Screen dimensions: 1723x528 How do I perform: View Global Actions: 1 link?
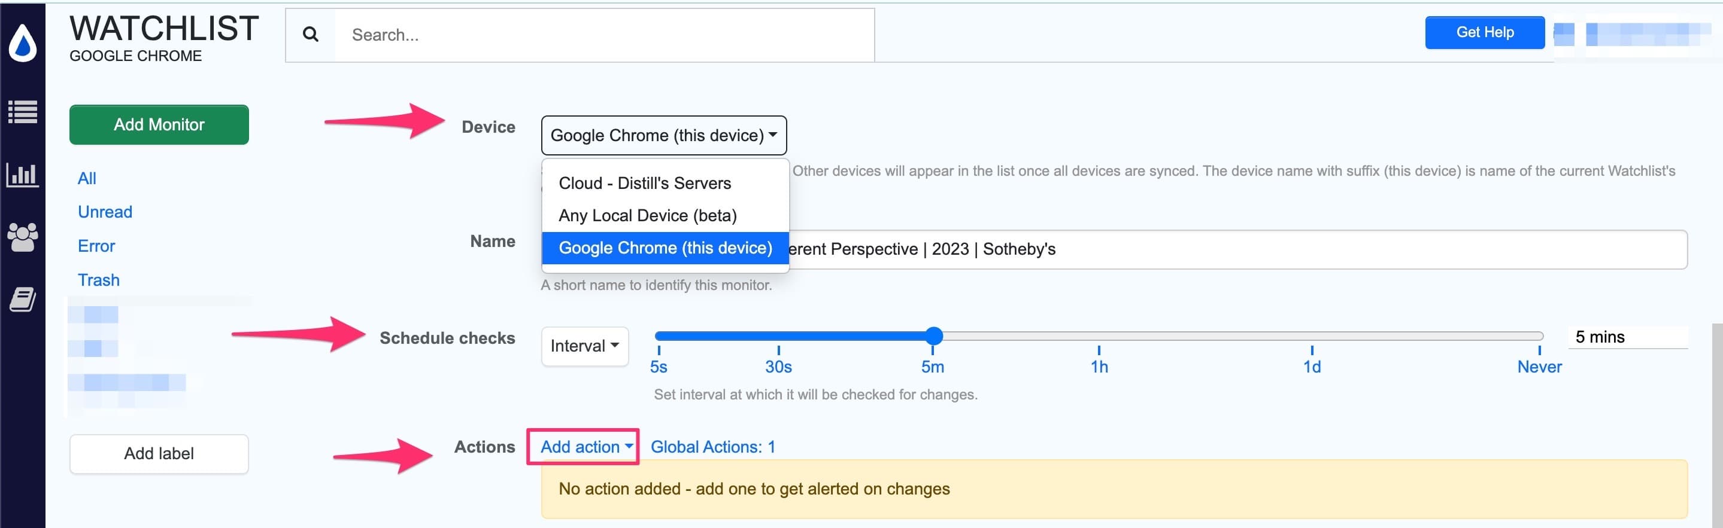[x=712, y=447]
